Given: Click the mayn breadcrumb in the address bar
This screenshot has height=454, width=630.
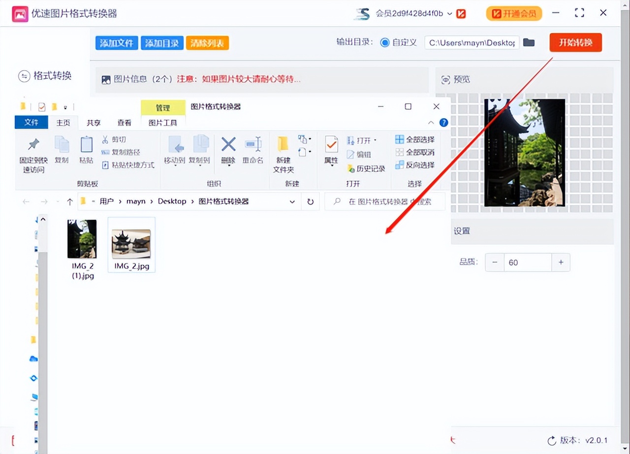Looking at the screenshot, I should click(135, 201).
